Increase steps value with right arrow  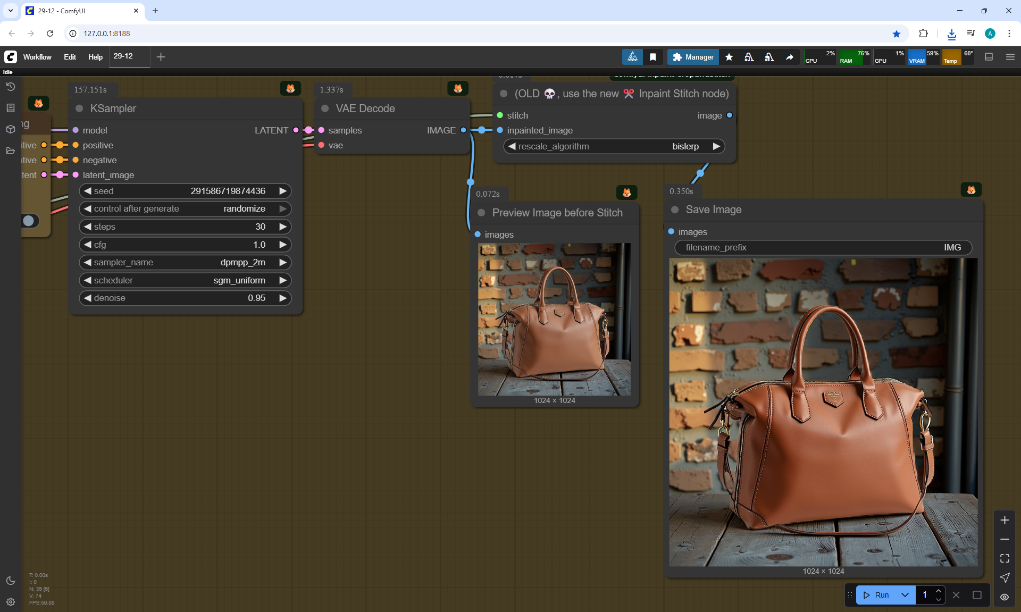(283, 227)
